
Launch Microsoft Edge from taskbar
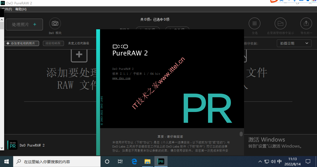(134, 162)
